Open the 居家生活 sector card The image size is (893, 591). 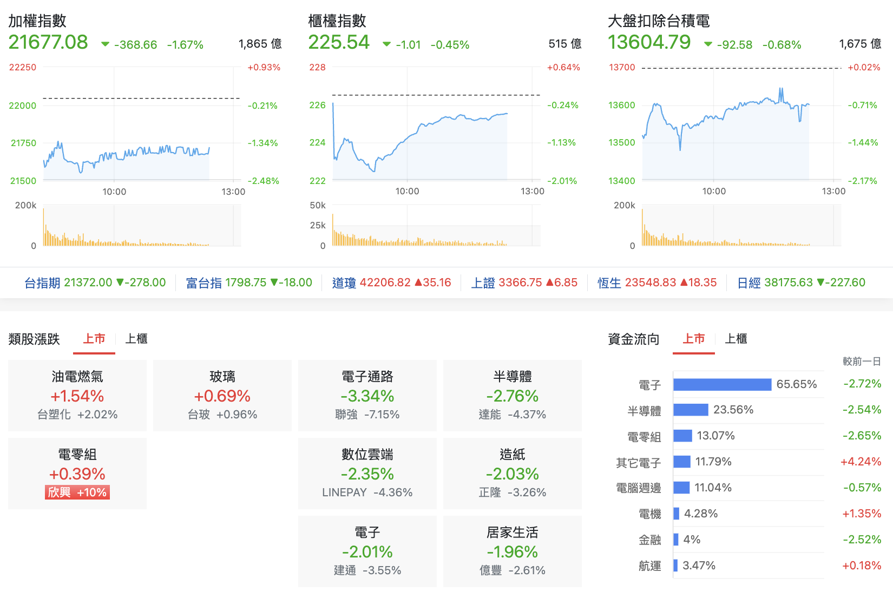[x=513, y=551]
